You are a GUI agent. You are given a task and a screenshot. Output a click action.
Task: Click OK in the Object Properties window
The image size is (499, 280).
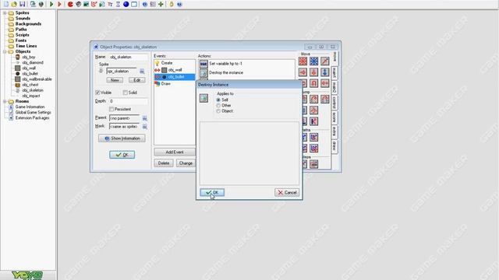[x=122, y=155]
